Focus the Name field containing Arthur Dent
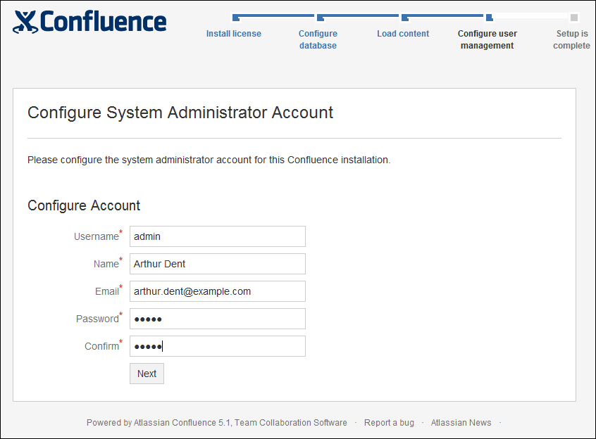 (x=218, y=264)
